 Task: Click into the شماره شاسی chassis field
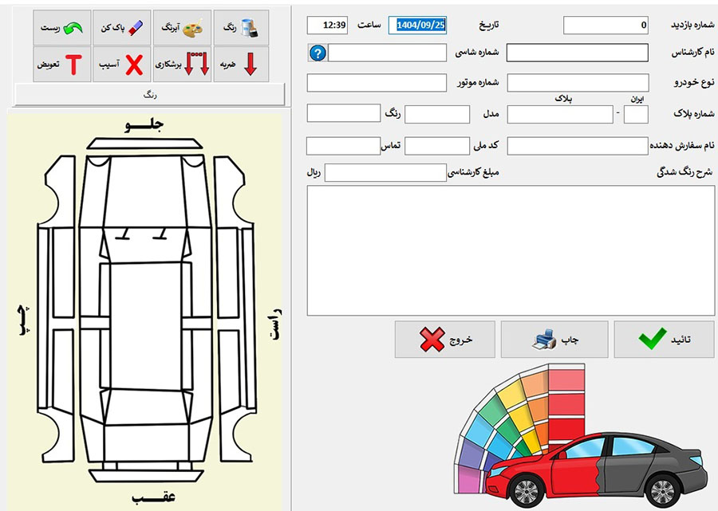(x=387, y=53)
